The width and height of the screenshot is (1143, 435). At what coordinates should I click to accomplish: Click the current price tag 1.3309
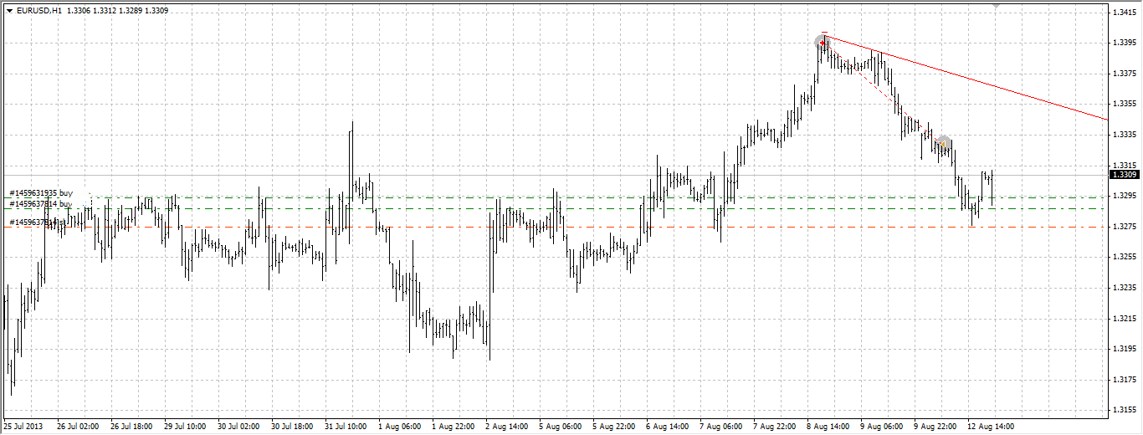(1123, 175)
